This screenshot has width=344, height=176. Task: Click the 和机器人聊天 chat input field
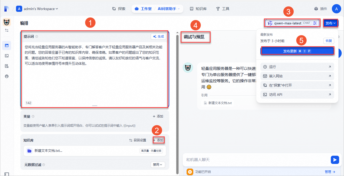click(255, 160)
